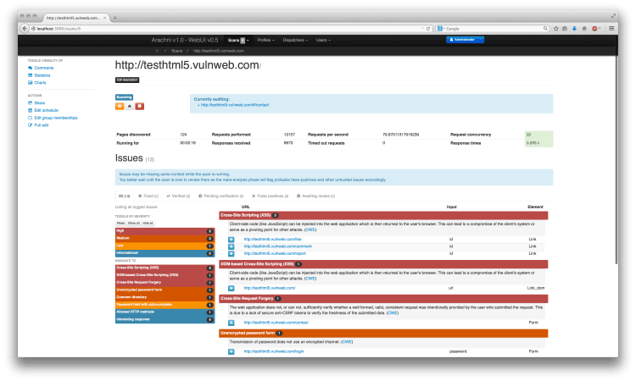Toggle High severity issues

click(x=165, y=231)
